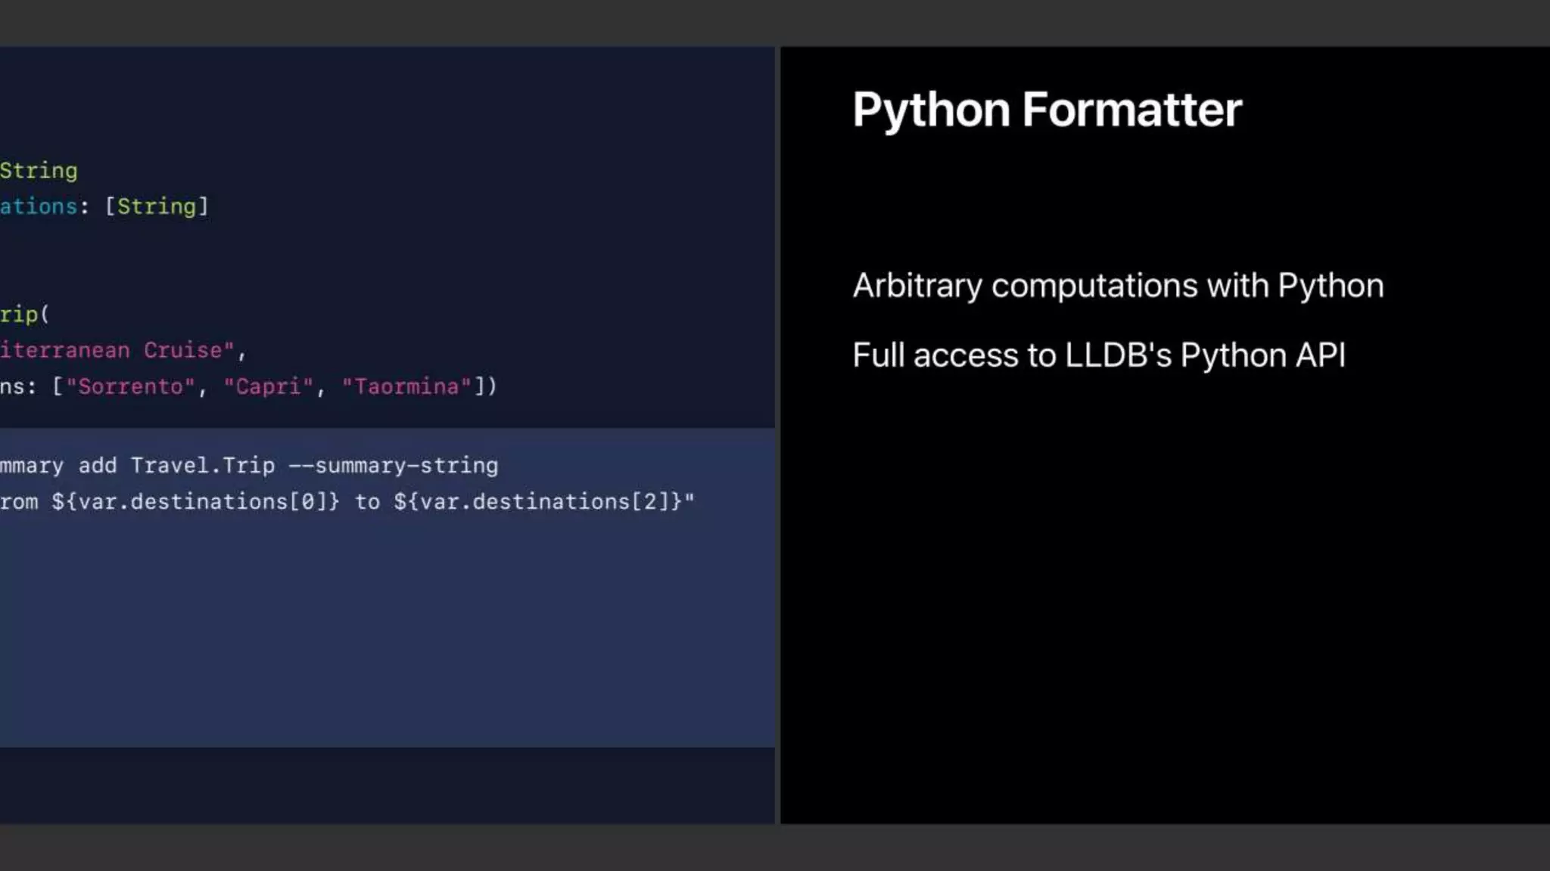Click the divider between code and slide panels
The image size is (1550, 871).
tap(777, 435)
